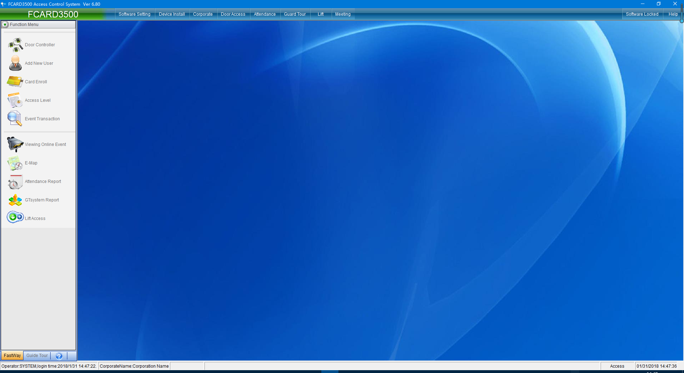The width and height of the screenshot is (684, 373).
Task: Open Card Enroll from sidebar
Action: click(15, 82)
